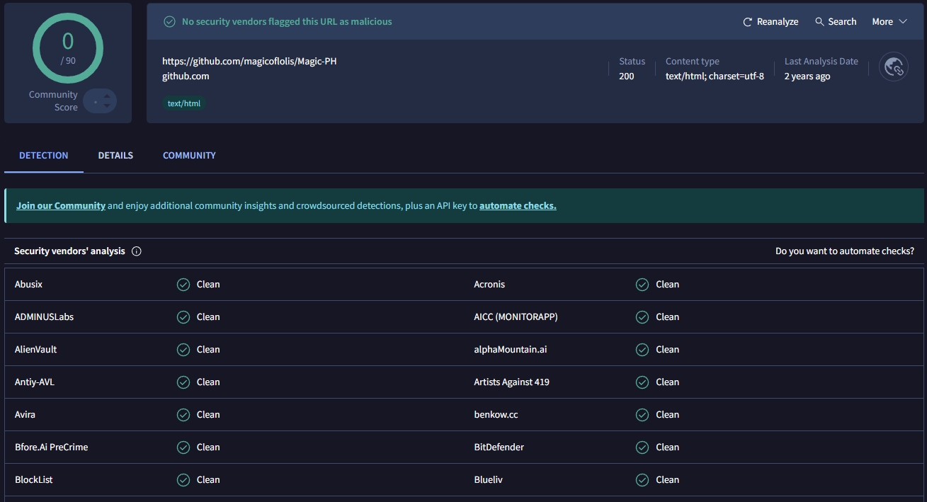927x502 pixels.
Task: Expand the More dropdown menu
Action: click(889, 22)
